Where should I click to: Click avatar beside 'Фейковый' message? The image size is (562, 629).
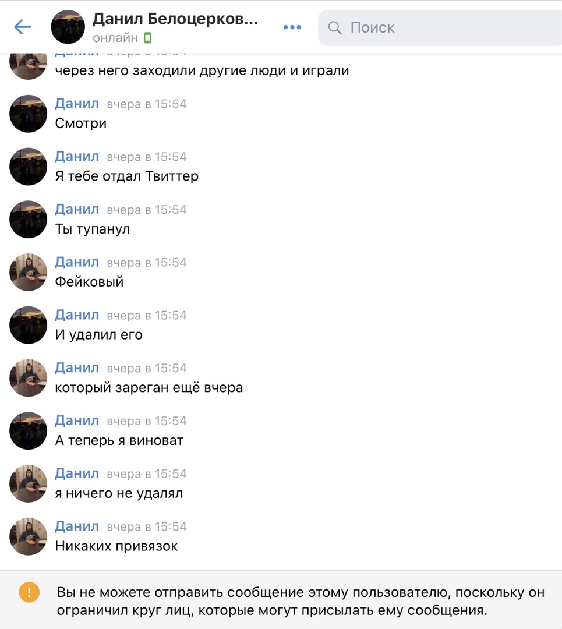tap(29, 272)
